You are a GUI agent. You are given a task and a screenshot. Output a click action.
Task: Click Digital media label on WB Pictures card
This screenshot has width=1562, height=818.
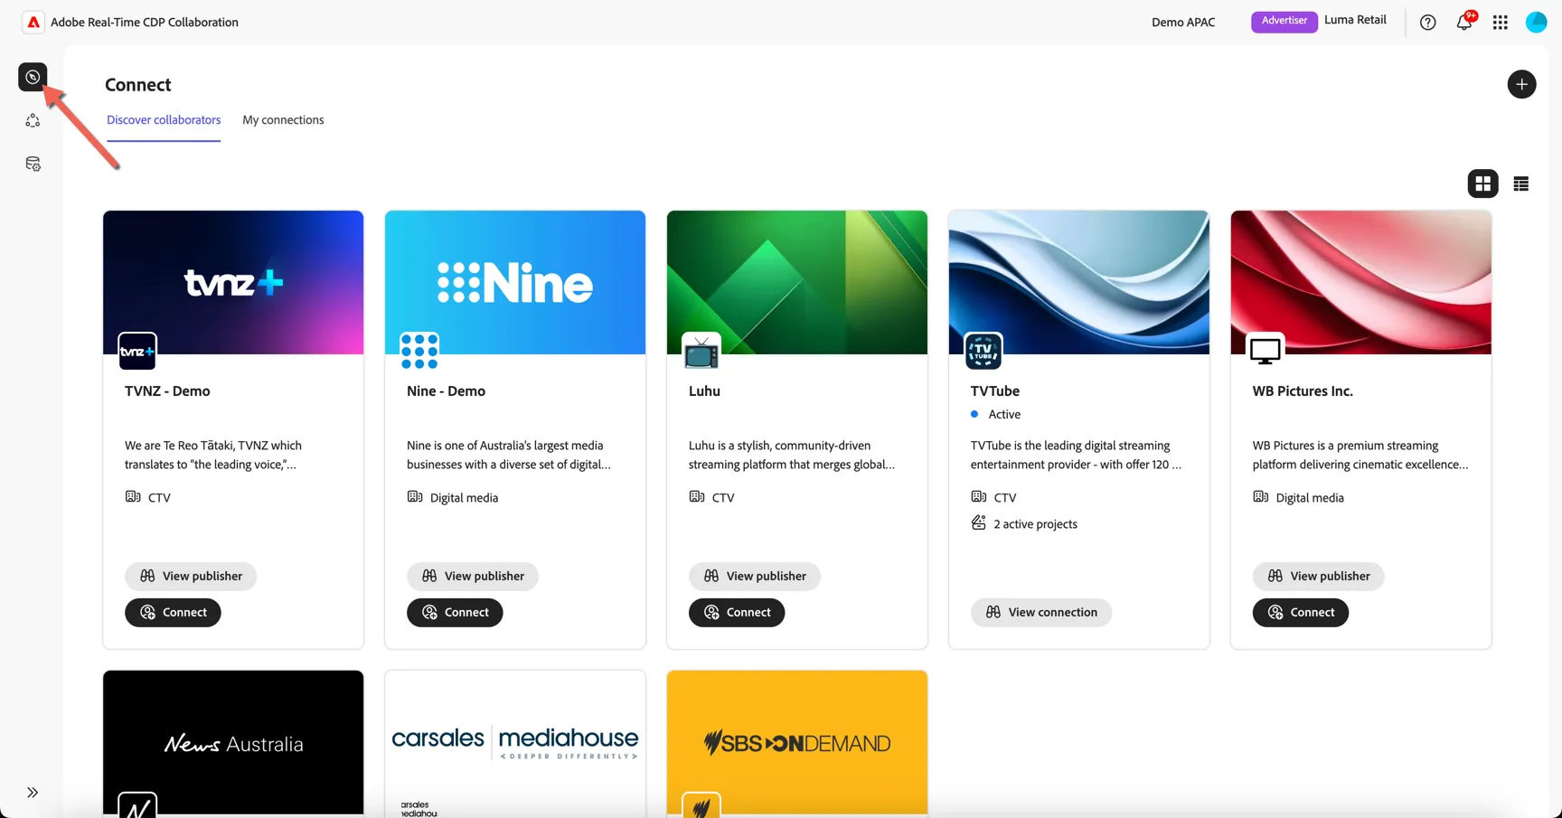click(x=1310, y=497)
